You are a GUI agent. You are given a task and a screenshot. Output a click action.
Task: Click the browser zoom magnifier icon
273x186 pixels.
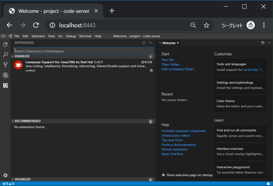click(x=193, y=25)
